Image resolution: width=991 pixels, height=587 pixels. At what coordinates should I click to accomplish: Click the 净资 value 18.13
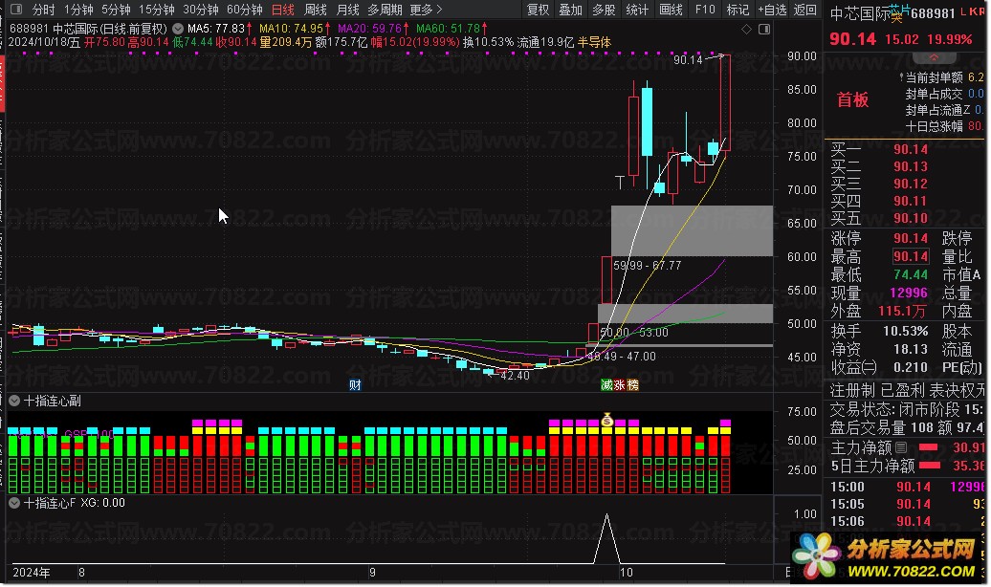(x=910, y=349)
